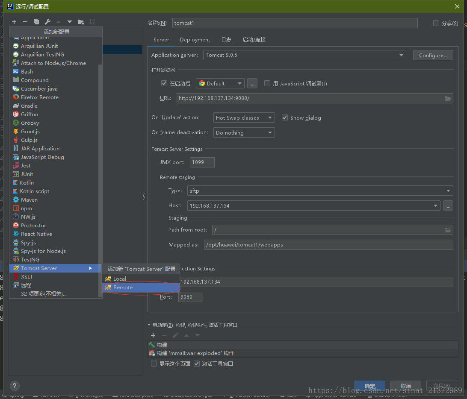Screen dimensions: 467x399
Task: Click the Configure... button
Action: coord(433,56)
